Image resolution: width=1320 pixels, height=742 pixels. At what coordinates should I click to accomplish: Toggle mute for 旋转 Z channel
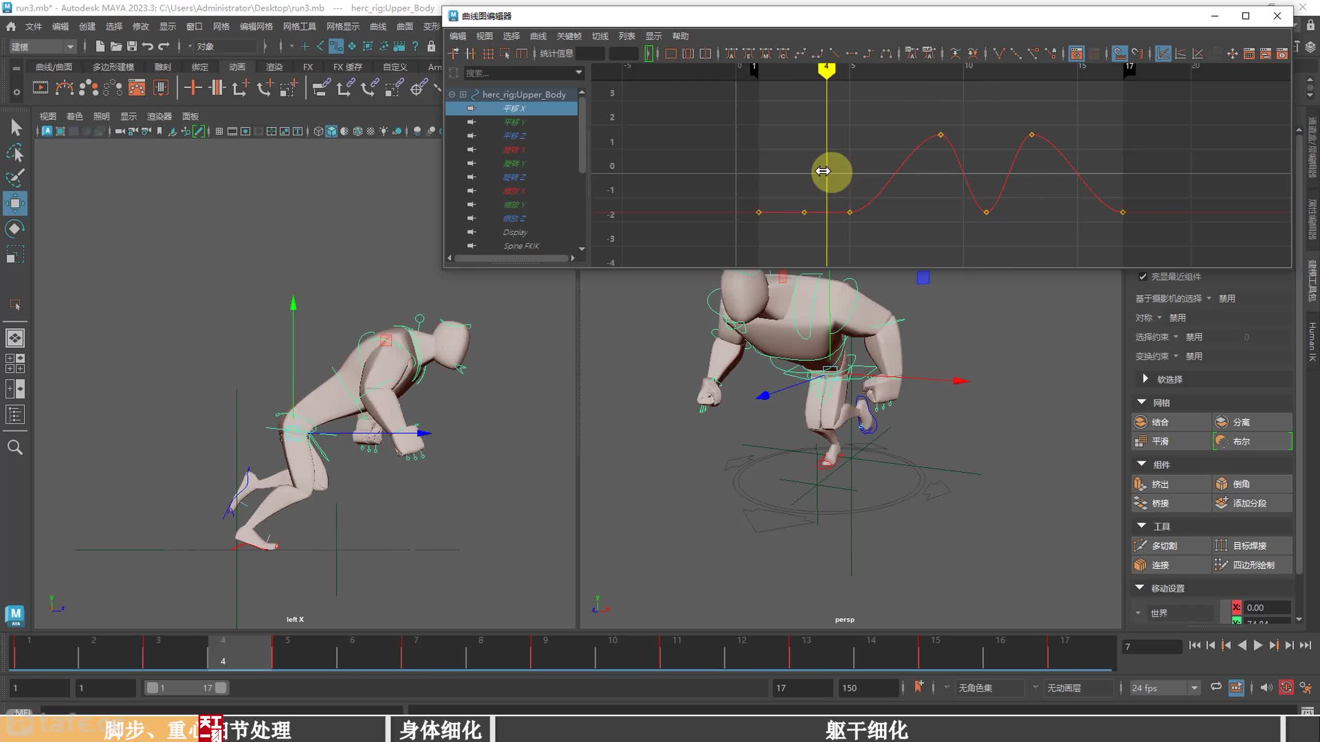[x=471, y=177]
